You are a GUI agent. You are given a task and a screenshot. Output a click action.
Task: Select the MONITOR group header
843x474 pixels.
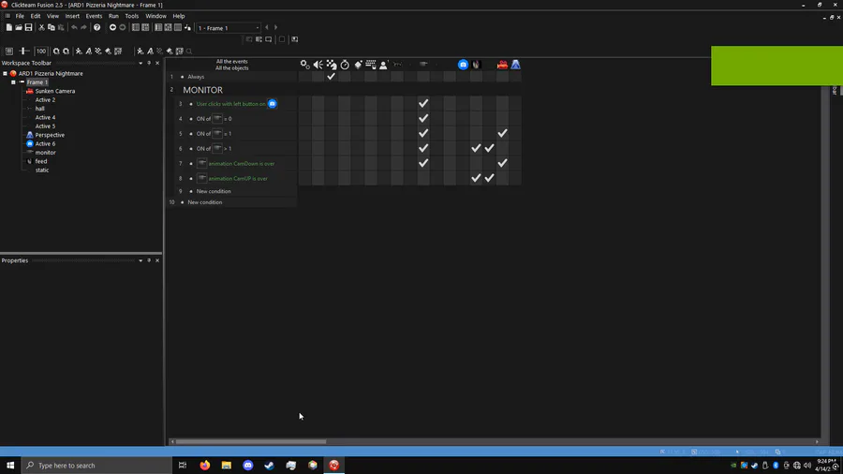point(202,90)
